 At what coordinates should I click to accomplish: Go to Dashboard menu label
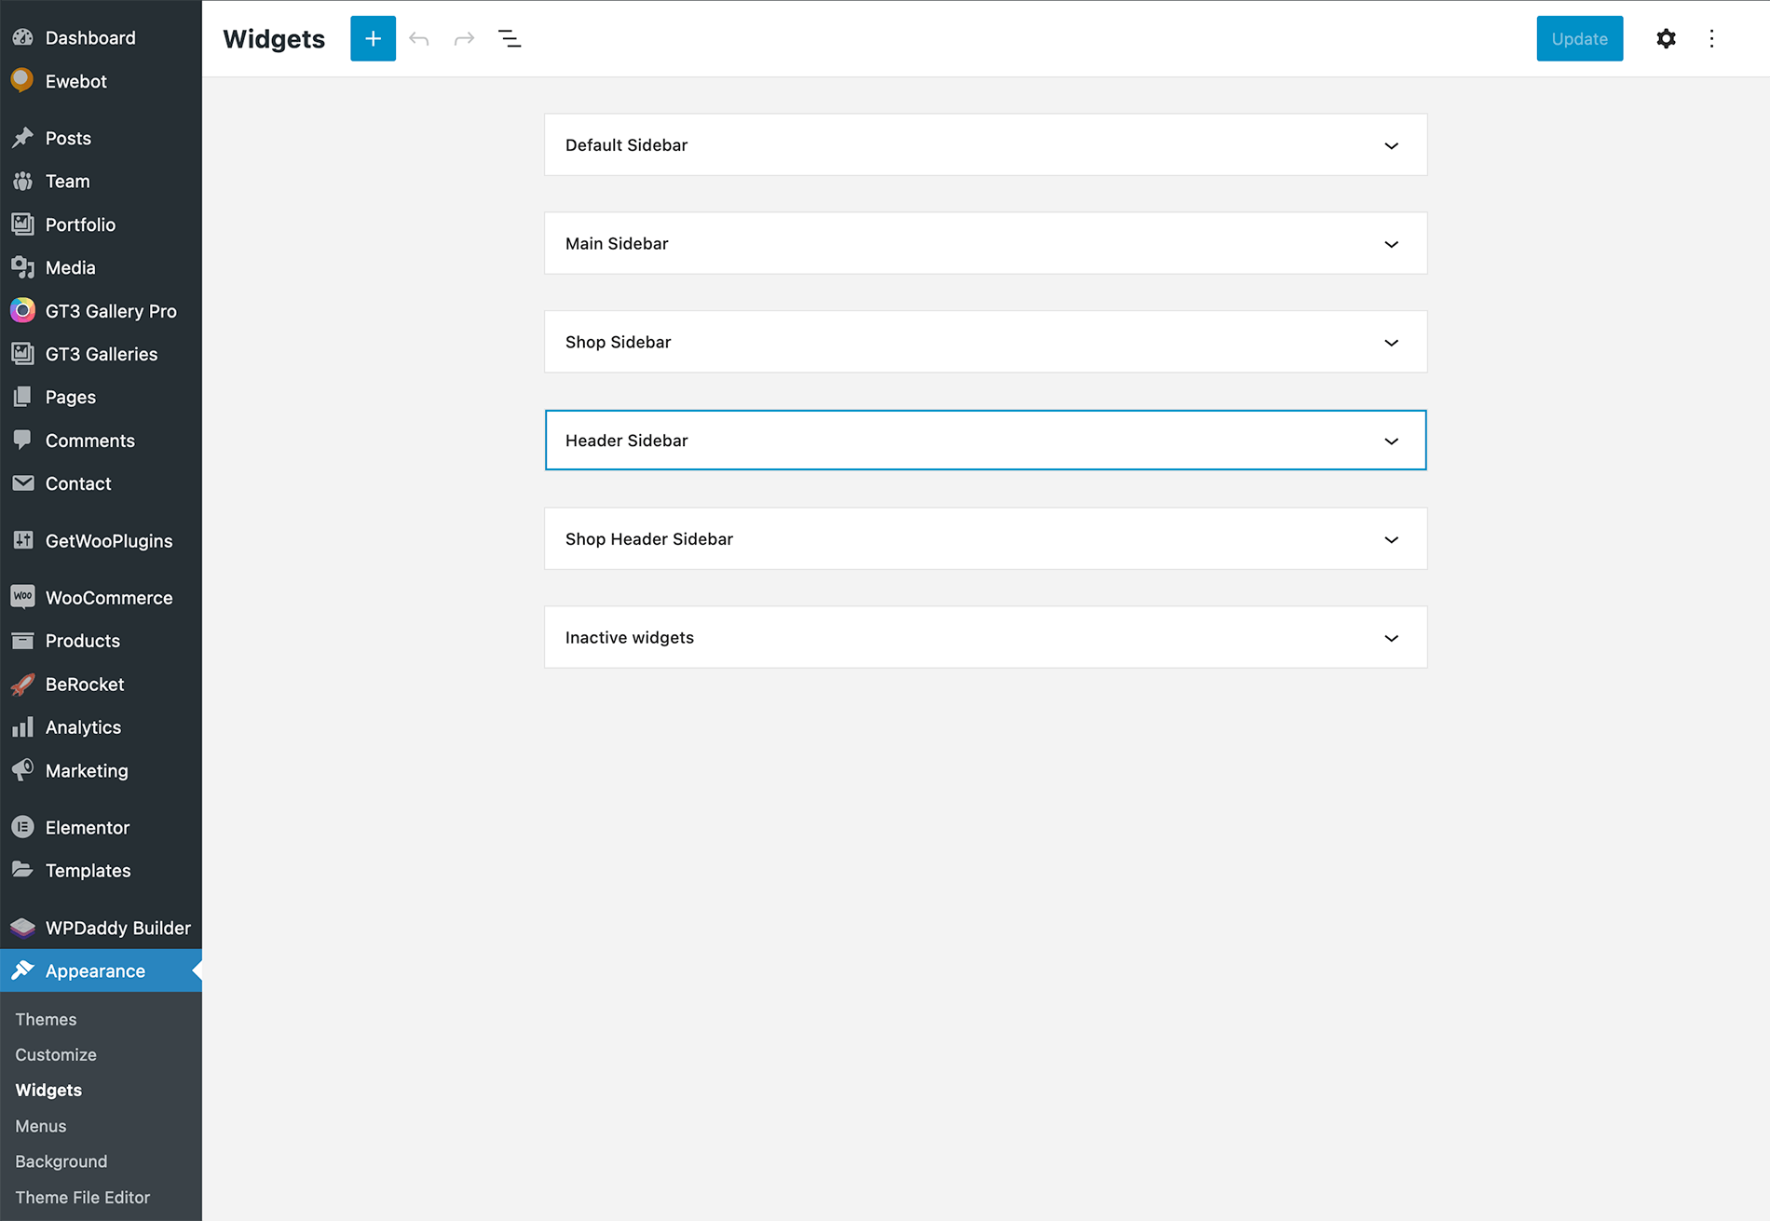(90, 37)
